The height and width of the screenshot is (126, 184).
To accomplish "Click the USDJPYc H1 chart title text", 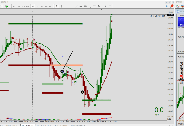I will pos(157,16).
